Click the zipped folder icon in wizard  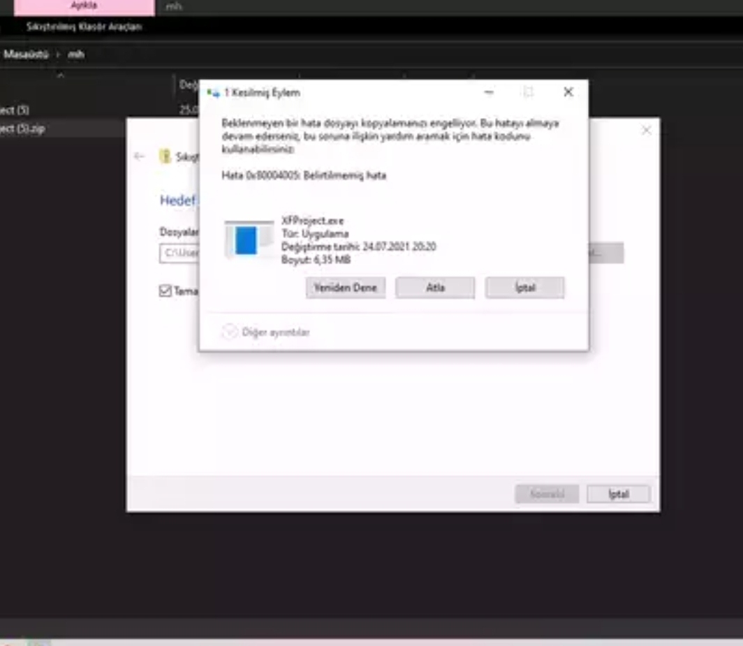click(165, 156)
